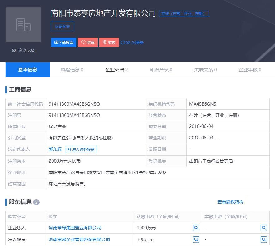Click the magnifier icon next to 1900万元
The image size is (275, 251).
pos(196,228)
